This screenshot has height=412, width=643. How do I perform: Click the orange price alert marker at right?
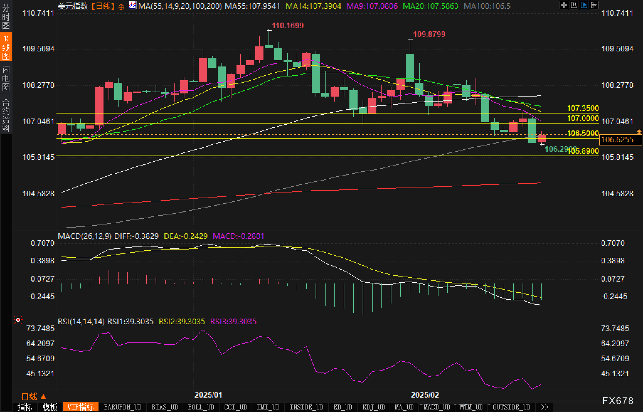click(x=639, y=132)
